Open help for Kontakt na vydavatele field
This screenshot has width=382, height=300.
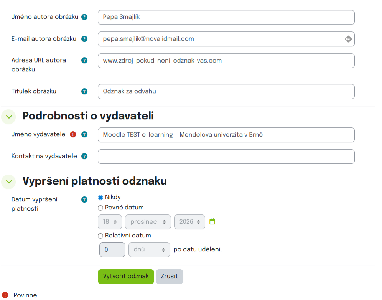click(x=84, y=156)
